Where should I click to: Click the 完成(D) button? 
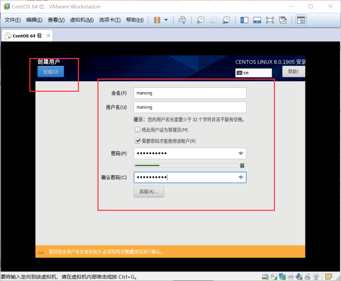pos(51,71)
